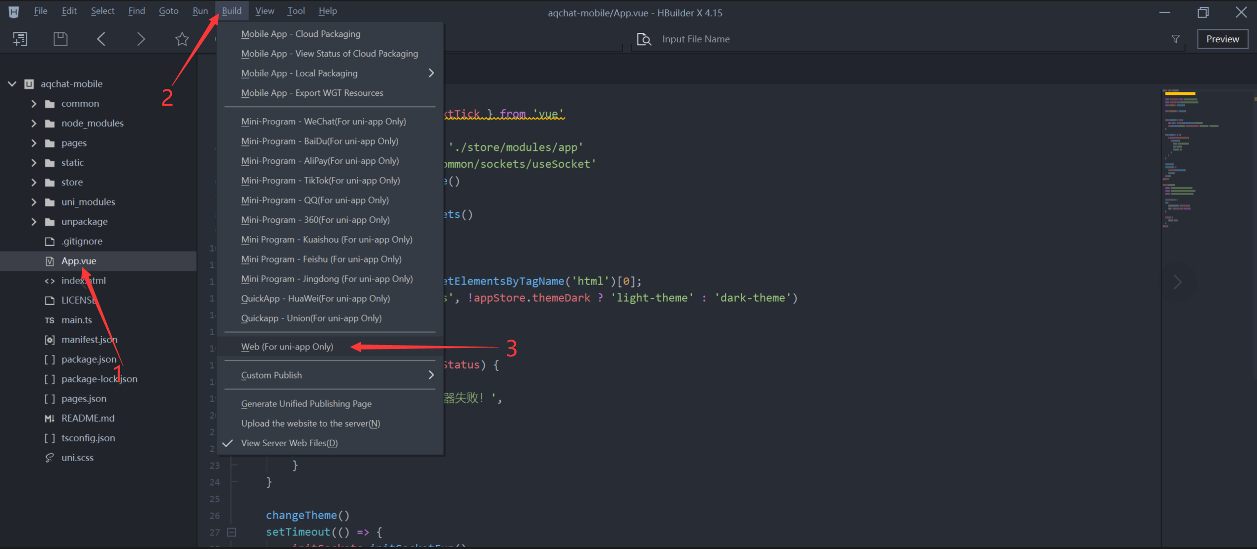Image resolution: width=1257 pixels, height=549 pixels.
Task: Expand the unpackage folder
Action: [33, 222]
